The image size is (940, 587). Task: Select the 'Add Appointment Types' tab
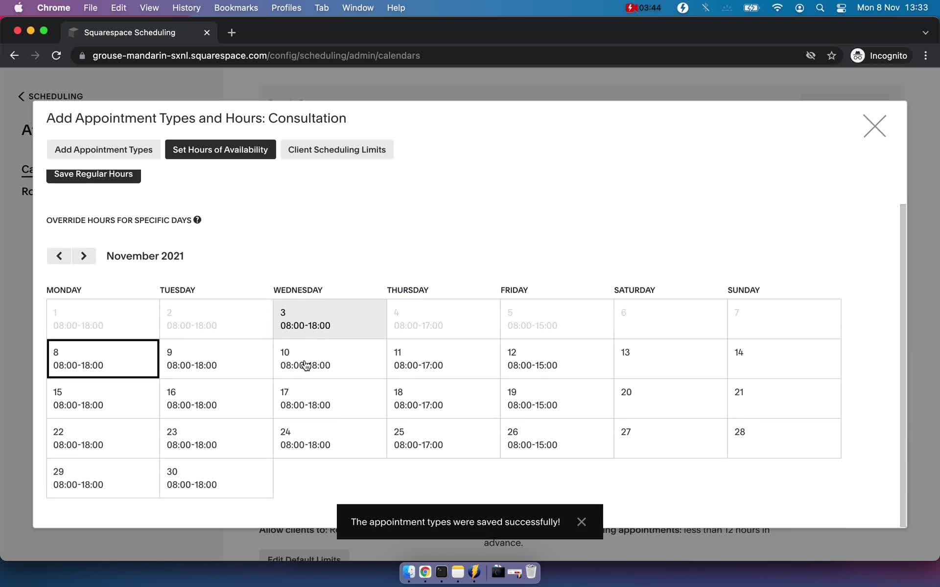(x=103, y=150)
